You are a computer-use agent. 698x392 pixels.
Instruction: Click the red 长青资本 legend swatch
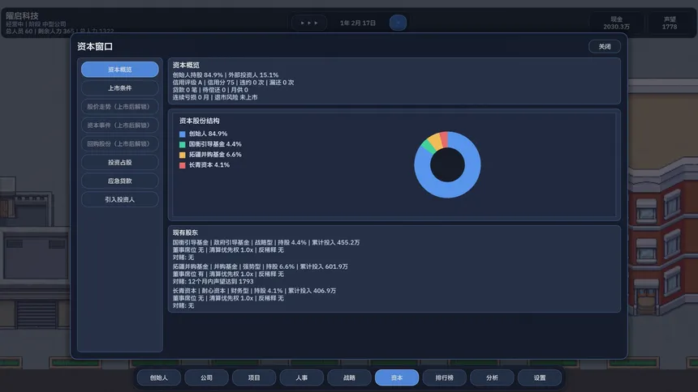183,165
